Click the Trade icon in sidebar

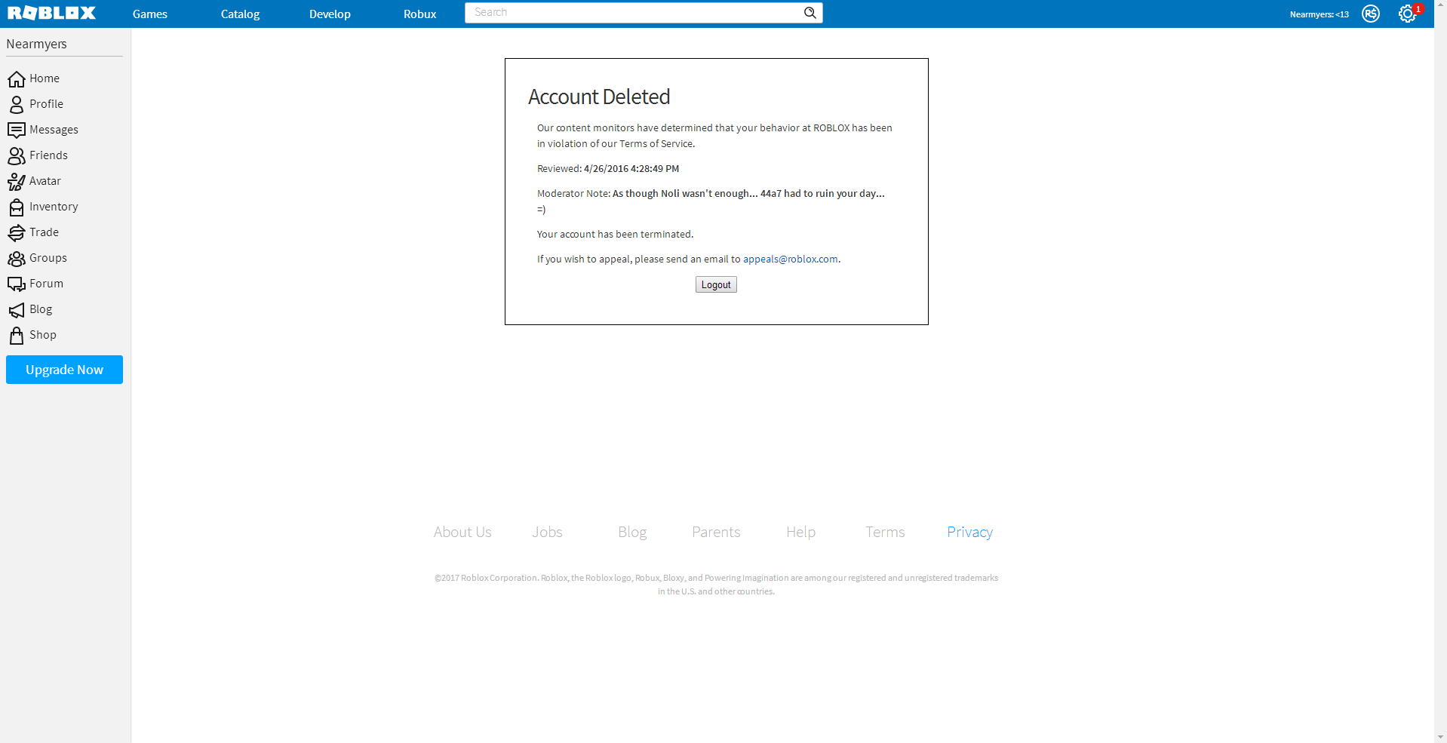coord(16,233)
